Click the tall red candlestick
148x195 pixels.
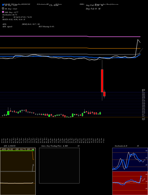tap(102, 81)
